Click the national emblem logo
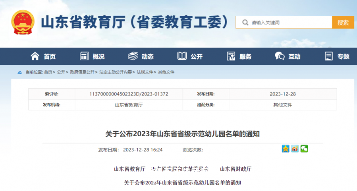The height and width of the screenshot is (191, 357). [x=23, y=23]
